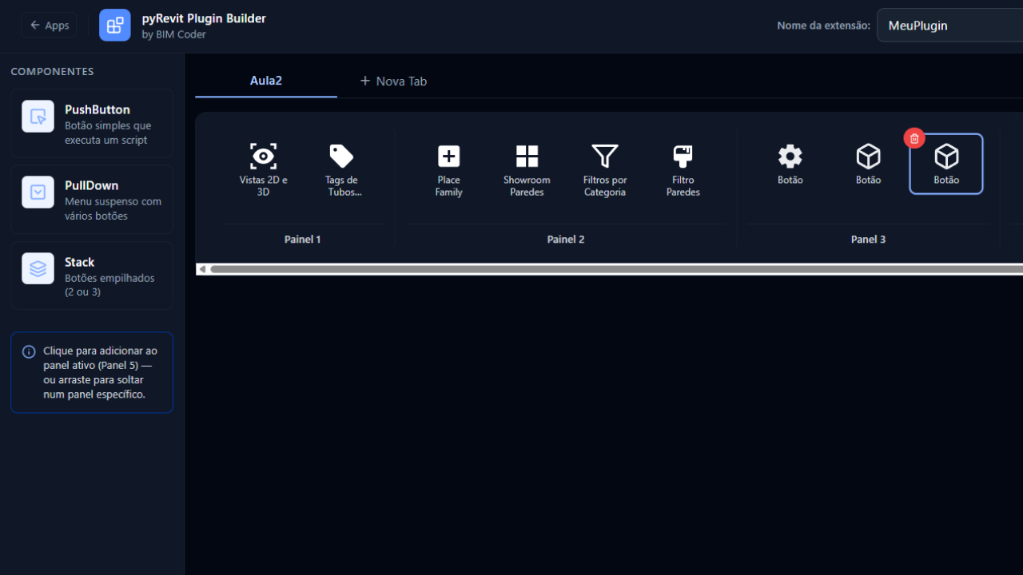
Task: Add a Stack component
Action: click(x=92, y=276)
